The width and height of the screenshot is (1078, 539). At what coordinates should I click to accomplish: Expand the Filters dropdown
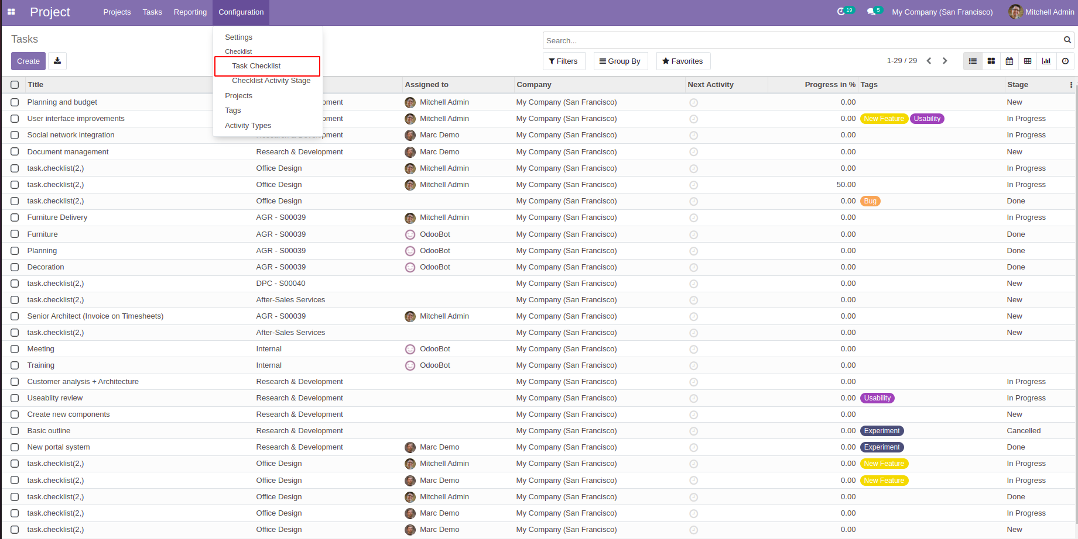click(x=563, y=61)
